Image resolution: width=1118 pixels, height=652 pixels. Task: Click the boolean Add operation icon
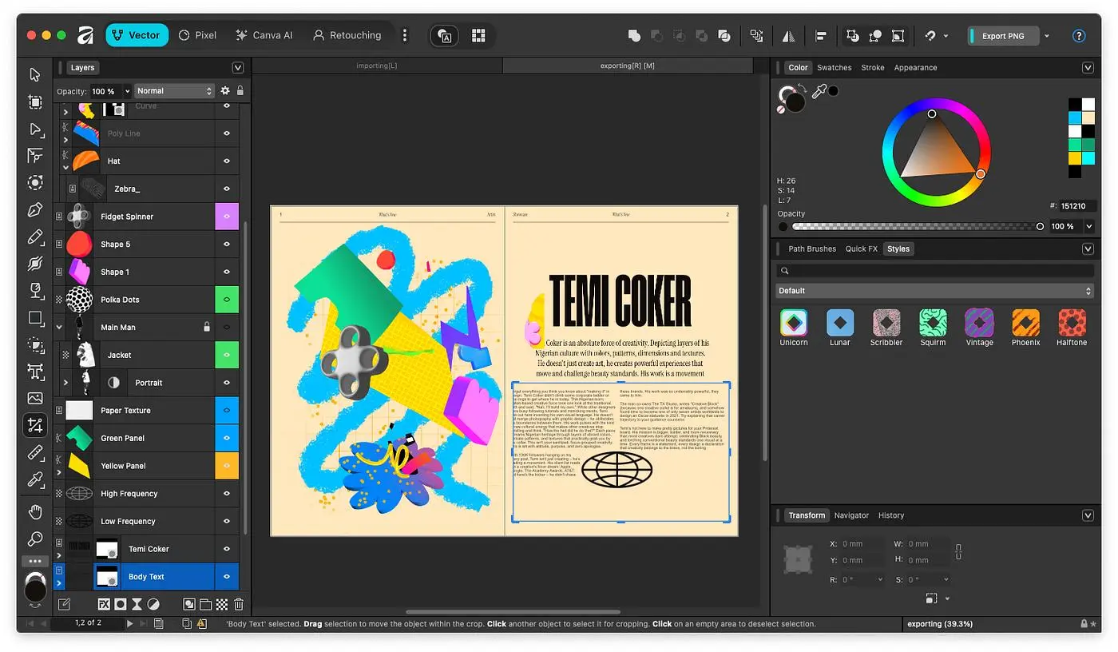point(634,35)
